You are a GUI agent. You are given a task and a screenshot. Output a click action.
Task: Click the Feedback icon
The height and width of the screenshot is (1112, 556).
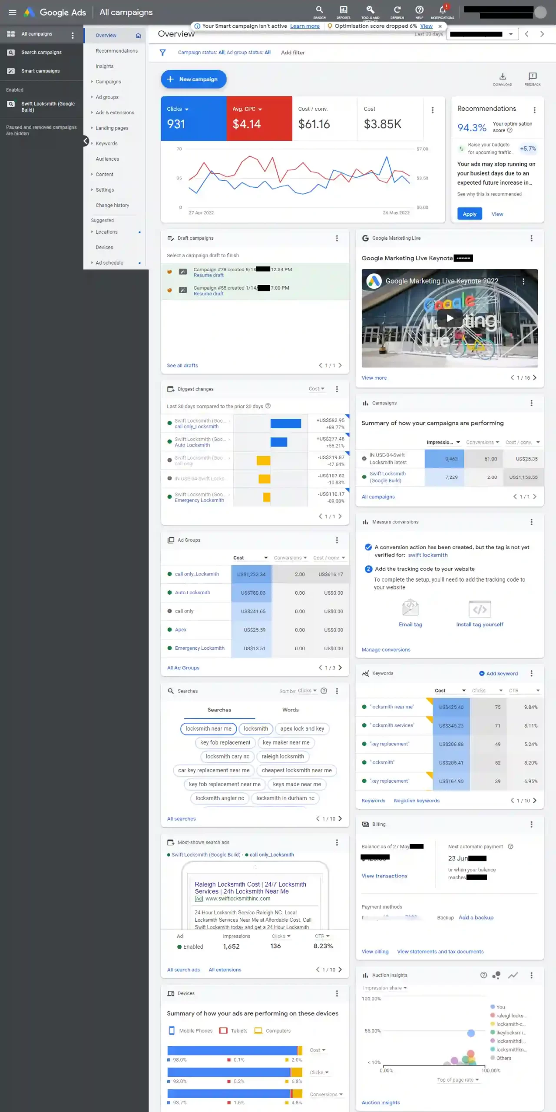[x=533, y=76]
